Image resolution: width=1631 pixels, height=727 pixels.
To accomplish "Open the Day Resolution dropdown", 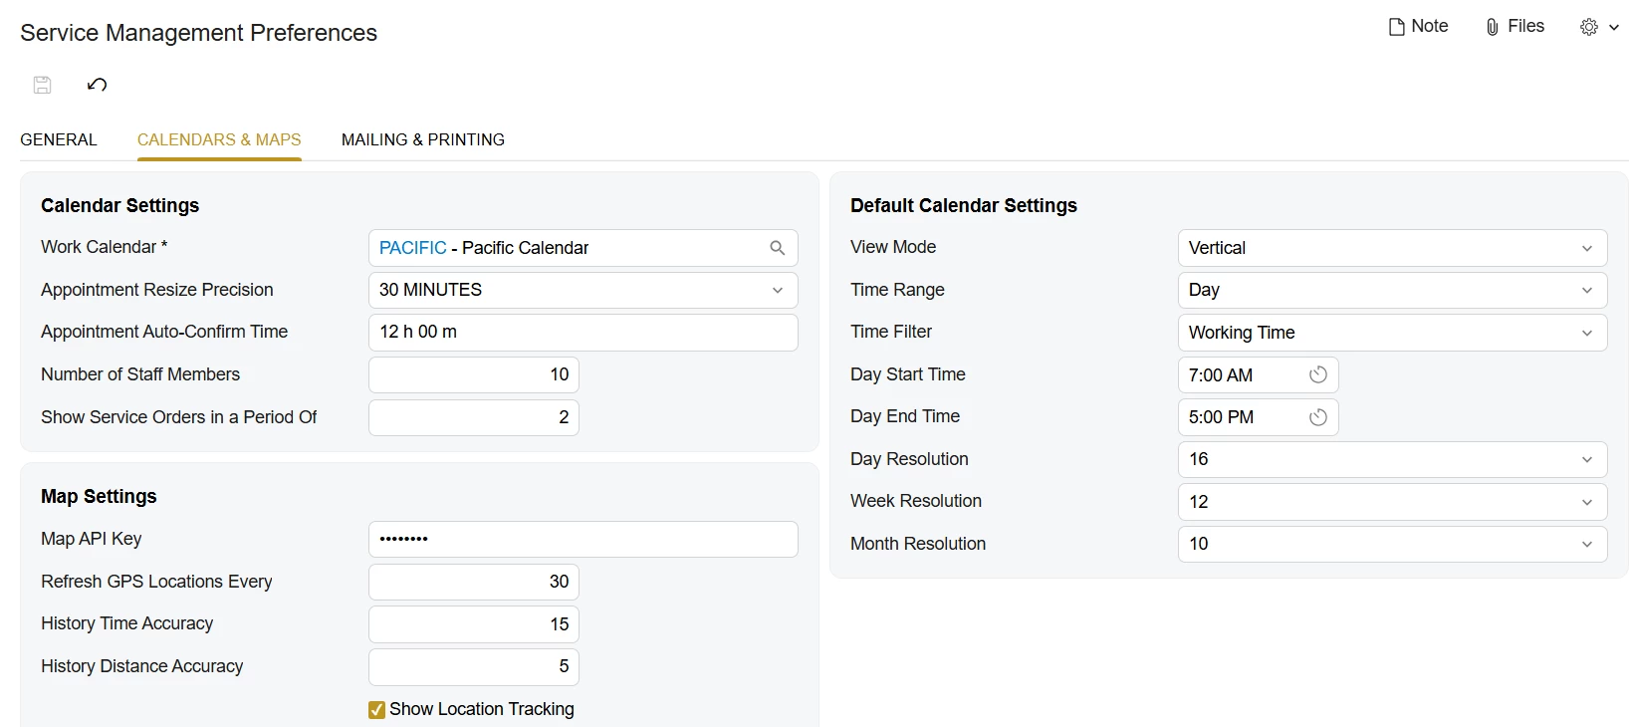I will 1587,459.
